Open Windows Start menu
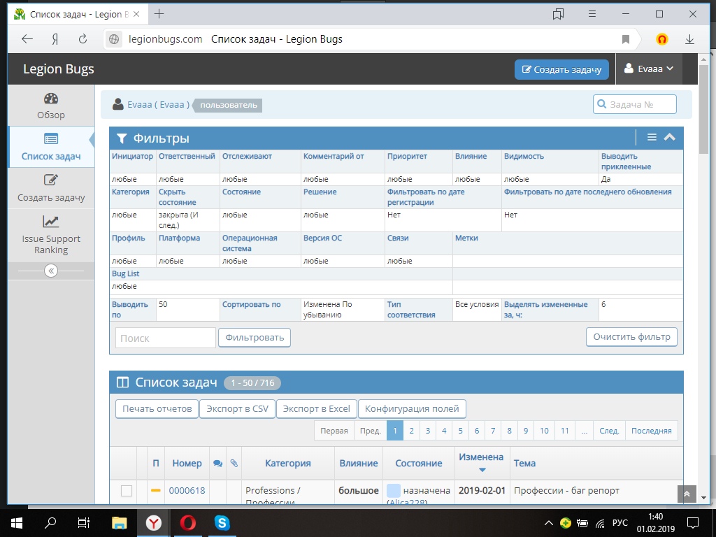The width and height of the screenshot is (716, 537). click(17, 523)
